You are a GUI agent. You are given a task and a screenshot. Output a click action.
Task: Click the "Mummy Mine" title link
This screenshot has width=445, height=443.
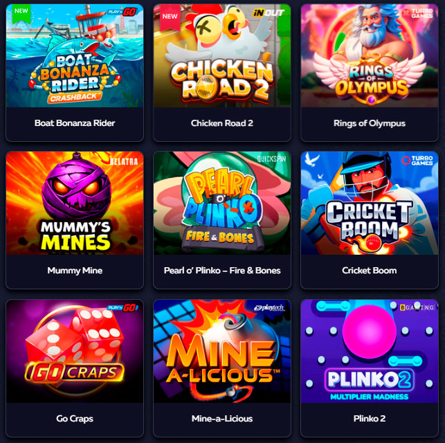coord(75,271)
